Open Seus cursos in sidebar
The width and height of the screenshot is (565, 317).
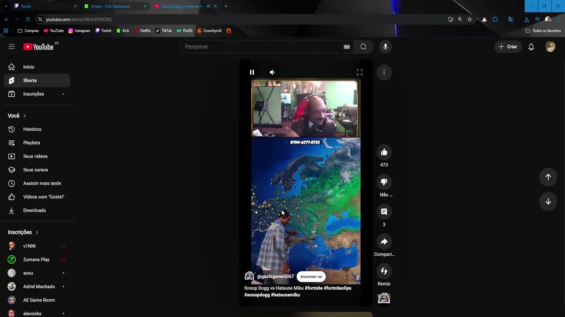[37, 170]
